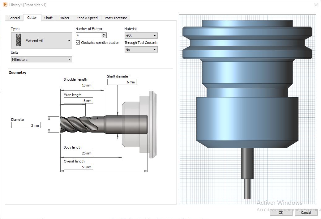Click the Number of Flutes input field
Screen dimensions: 321x219
pyautogui.click(x=89, y=36)
